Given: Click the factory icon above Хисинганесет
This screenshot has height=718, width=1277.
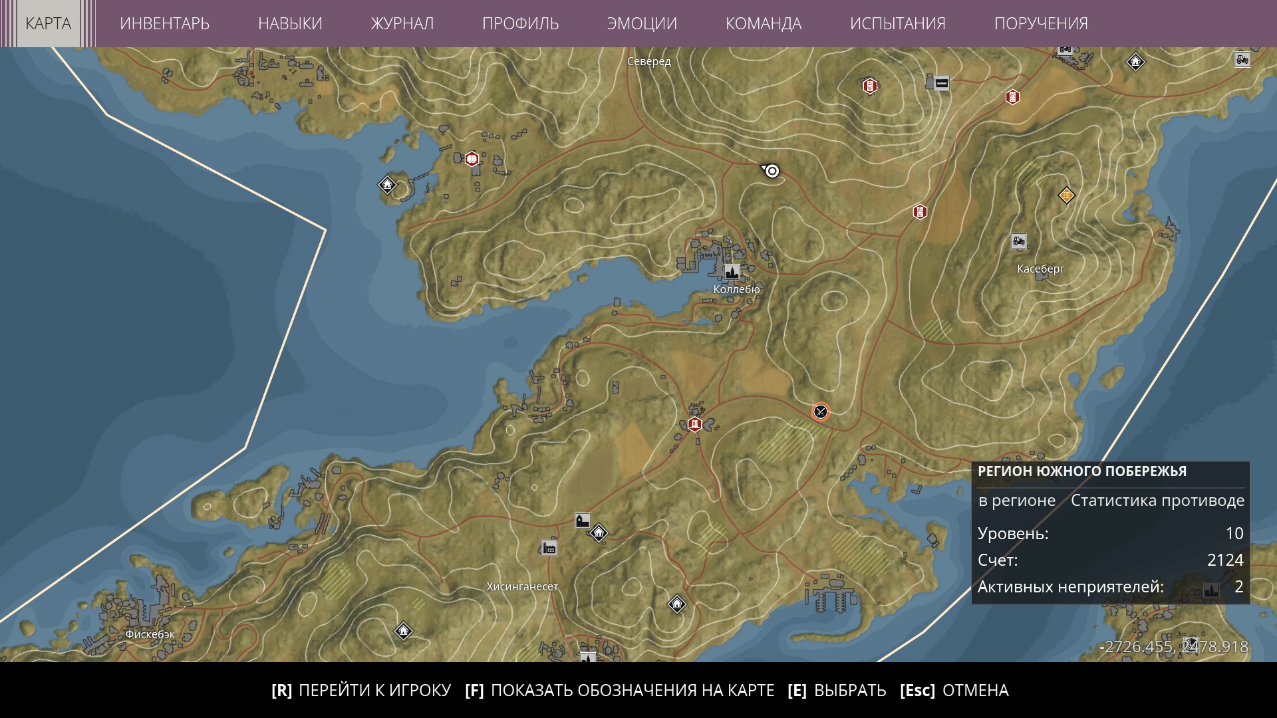Looking at the screenshot, I should (x=549, y=548).
